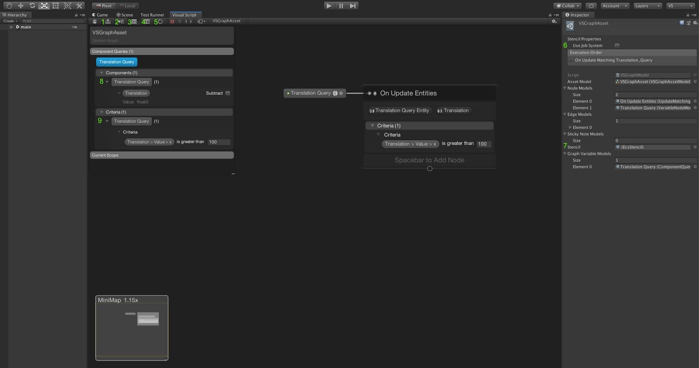Open the Account dropdown
699x368 pixels.
point(615,6)
